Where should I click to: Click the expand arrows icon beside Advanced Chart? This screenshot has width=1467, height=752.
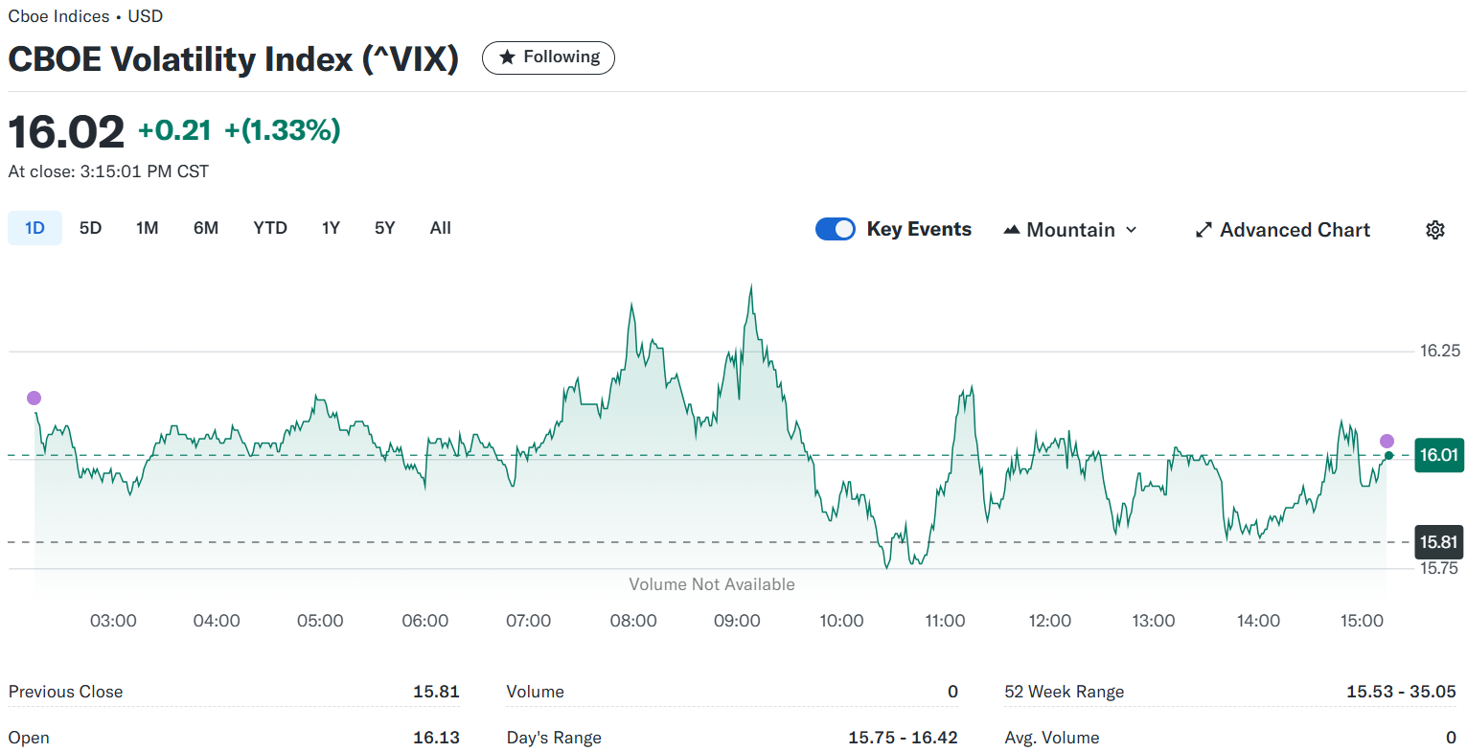tap(1203, 230)
